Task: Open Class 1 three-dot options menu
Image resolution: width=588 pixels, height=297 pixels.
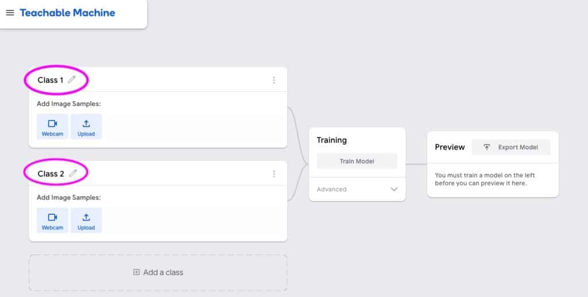Action: point(274,80)
